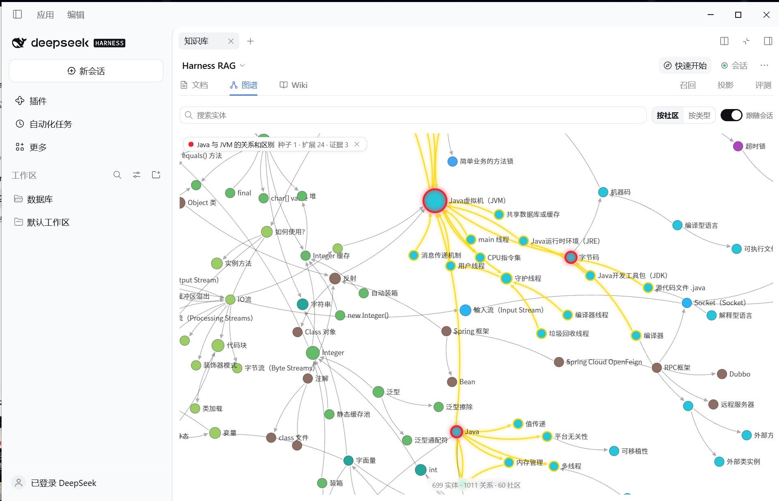Open 更多 in the sidebar
The height and width of the screenshot is (501, 779).
(31, 147)
